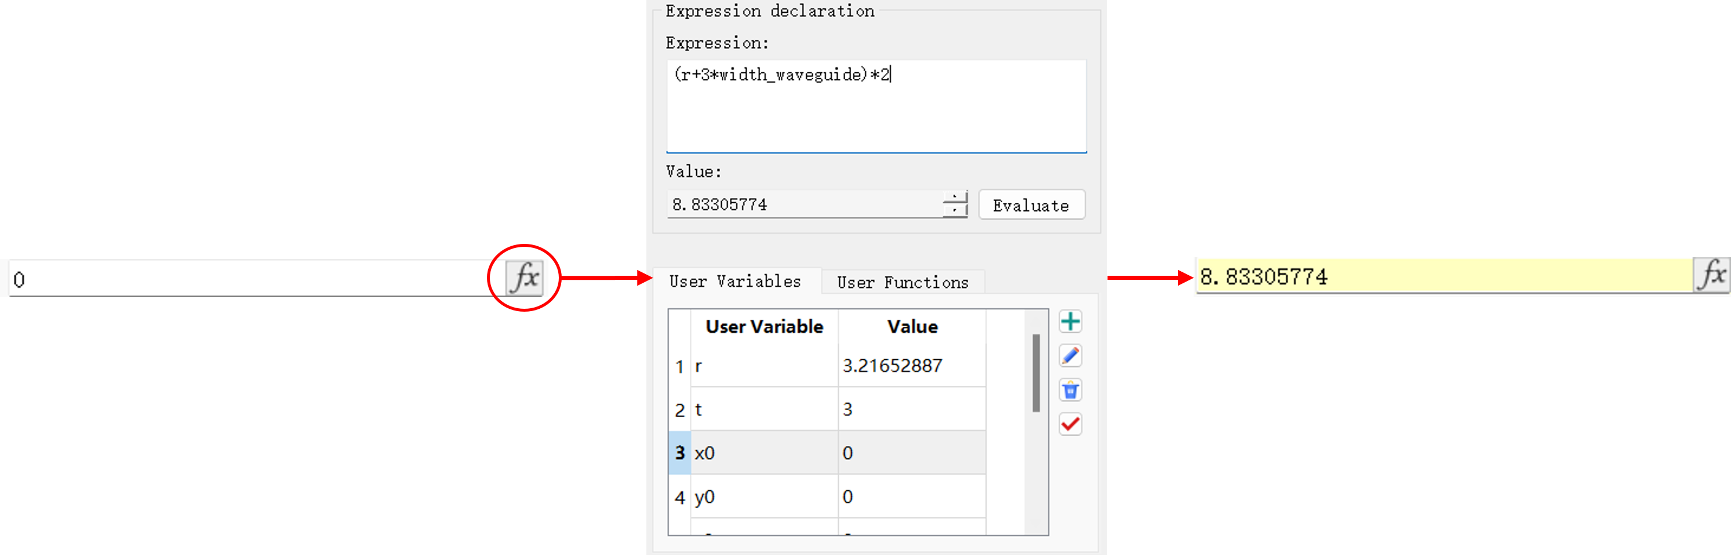1731x555 pixels.
Task: Delete variable using the trash icon
Action: point(1070,390)
